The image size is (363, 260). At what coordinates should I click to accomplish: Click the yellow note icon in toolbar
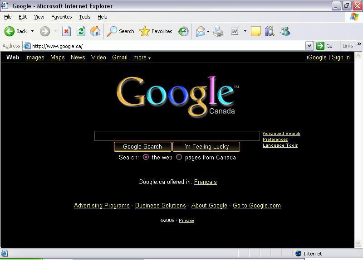[x=255, y=31]
